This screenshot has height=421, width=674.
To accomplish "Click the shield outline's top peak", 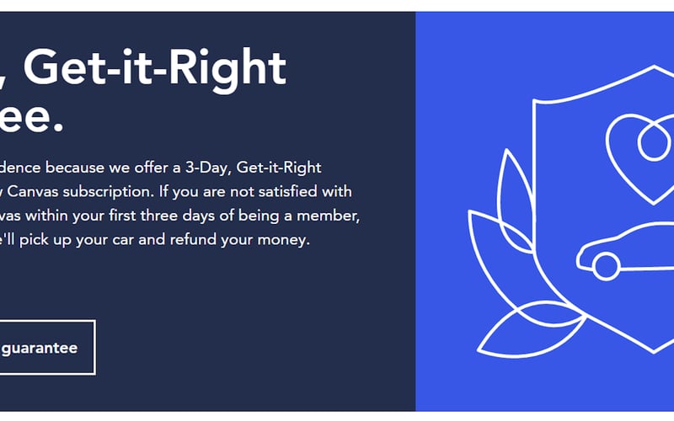I will [x=655, y=67].
